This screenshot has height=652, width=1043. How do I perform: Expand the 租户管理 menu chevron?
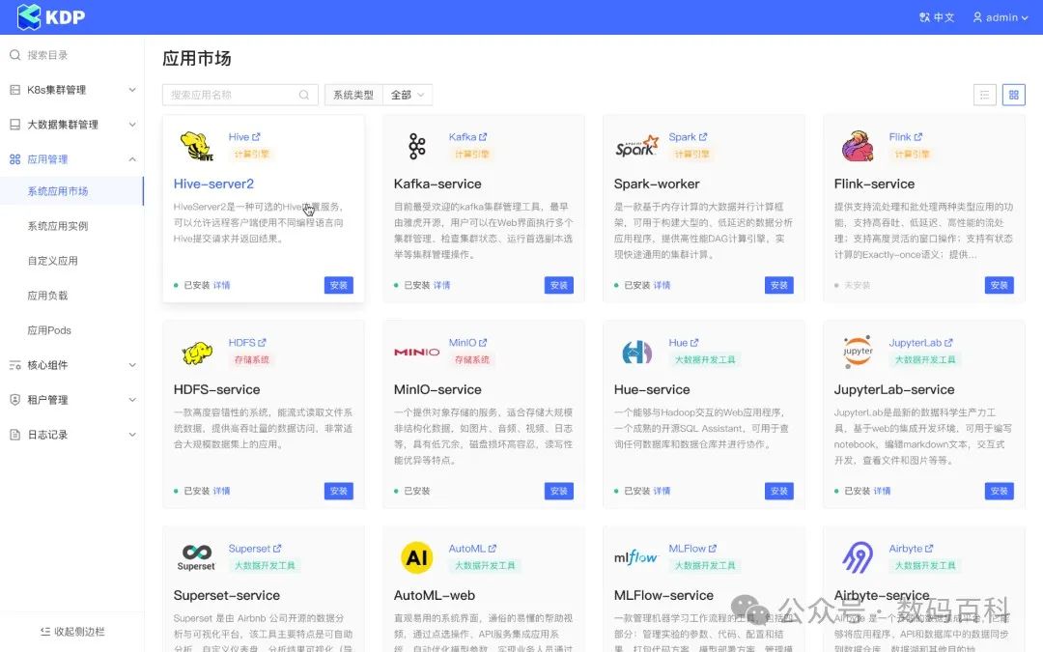(132, 400)
